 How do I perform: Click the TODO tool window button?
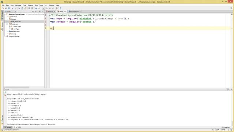(x=18, y=127)
